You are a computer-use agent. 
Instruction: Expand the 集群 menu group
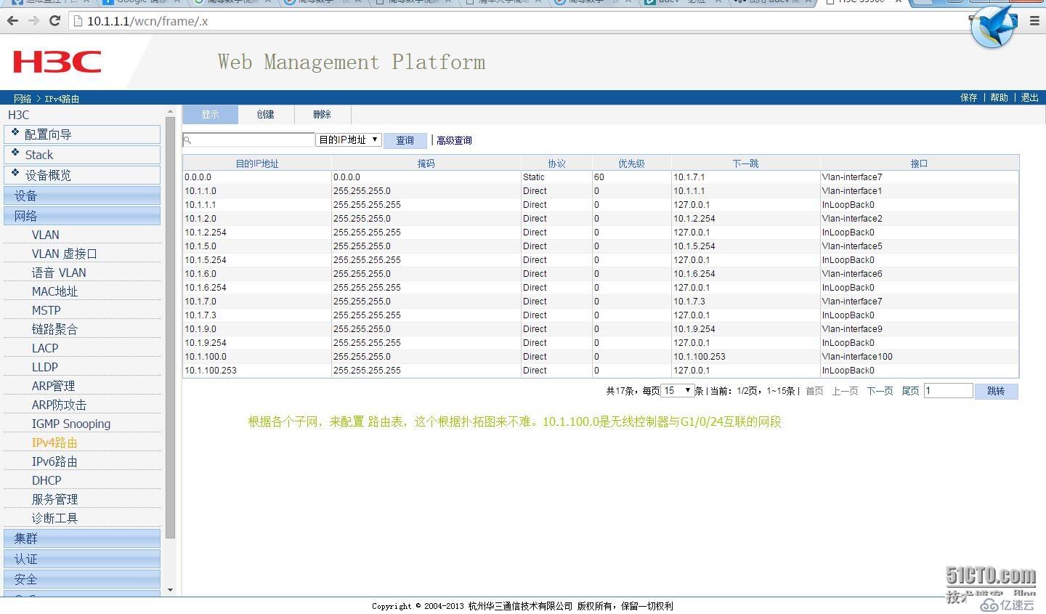click(82, 538)
